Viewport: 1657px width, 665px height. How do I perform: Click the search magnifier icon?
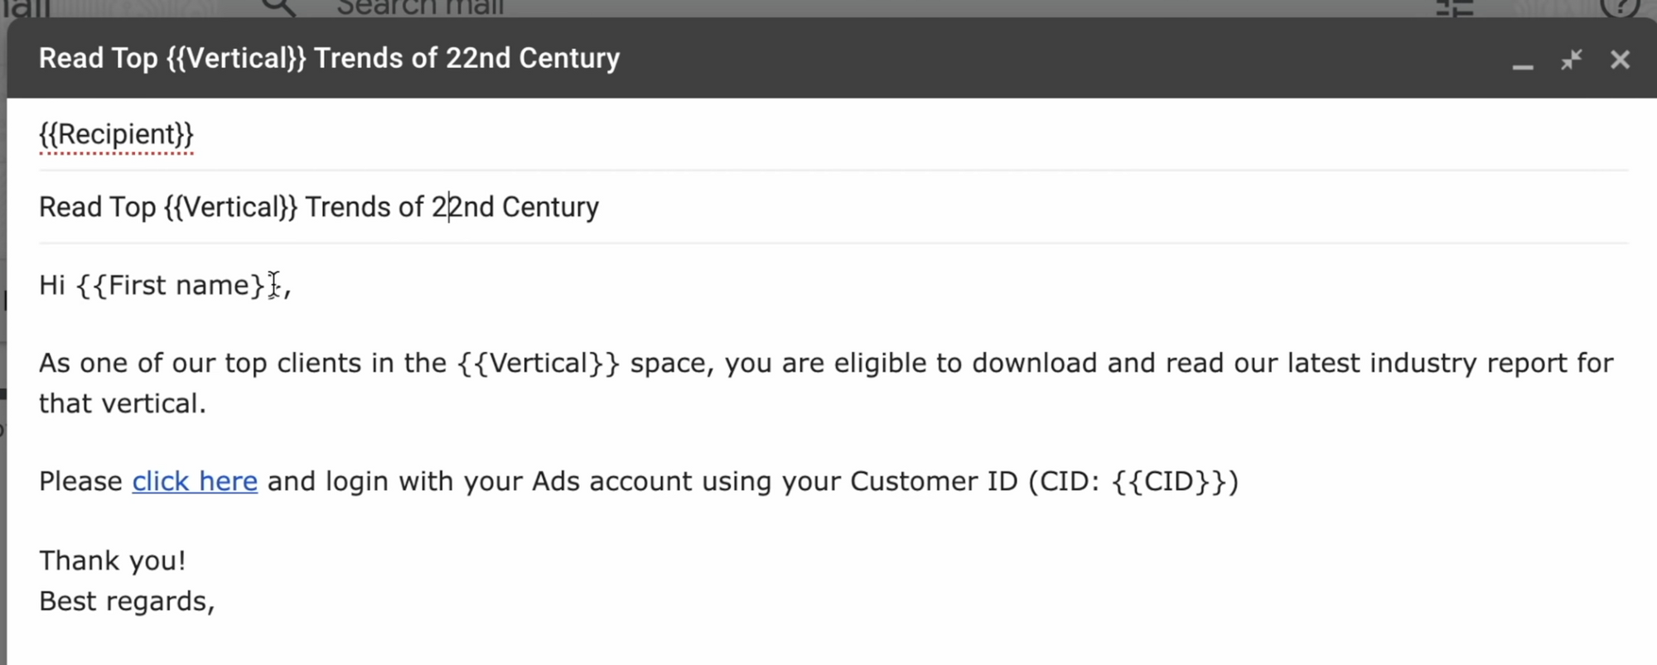278,7
